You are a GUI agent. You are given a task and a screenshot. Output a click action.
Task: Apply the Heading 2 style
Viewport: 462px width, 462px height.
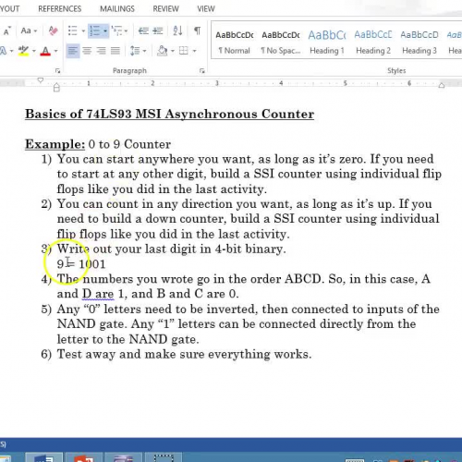[x=373, y=43]
